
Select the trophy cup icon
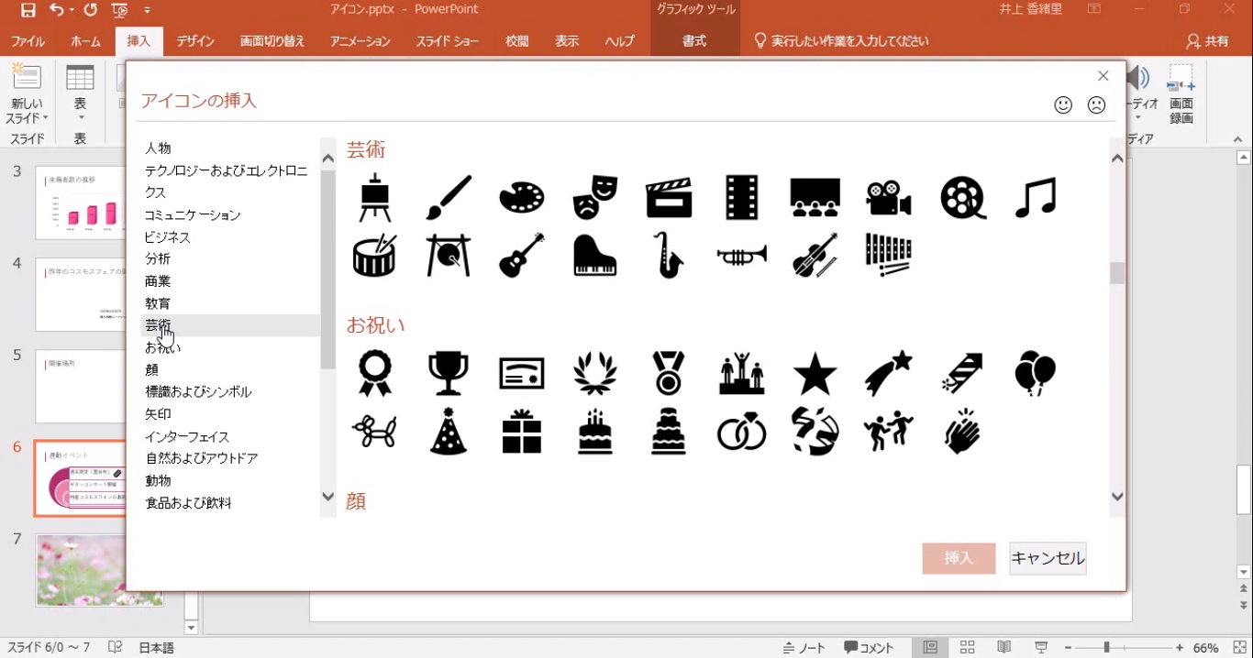[x=449, y=374]
